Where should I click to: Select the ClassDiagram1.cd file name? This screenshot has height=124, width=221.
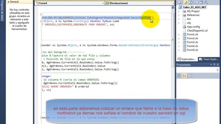tap(197, 31)
